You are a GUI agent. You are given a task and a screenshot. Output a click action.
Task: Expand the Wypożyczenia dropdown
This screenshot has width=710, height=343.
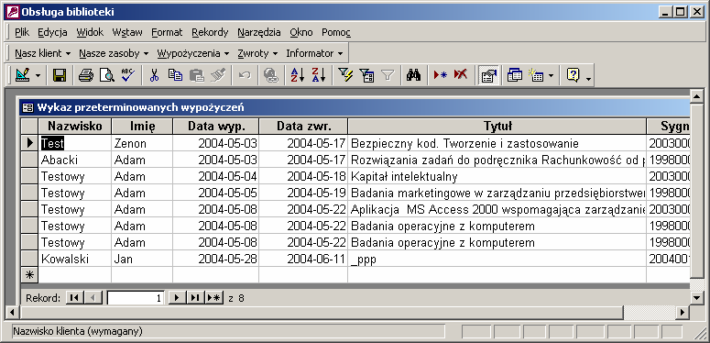[x=193, y=53]
